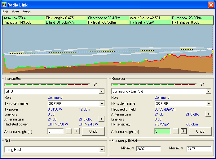Click the Maximum frequency field
The image size is (216, 159).
coord(199,149)
